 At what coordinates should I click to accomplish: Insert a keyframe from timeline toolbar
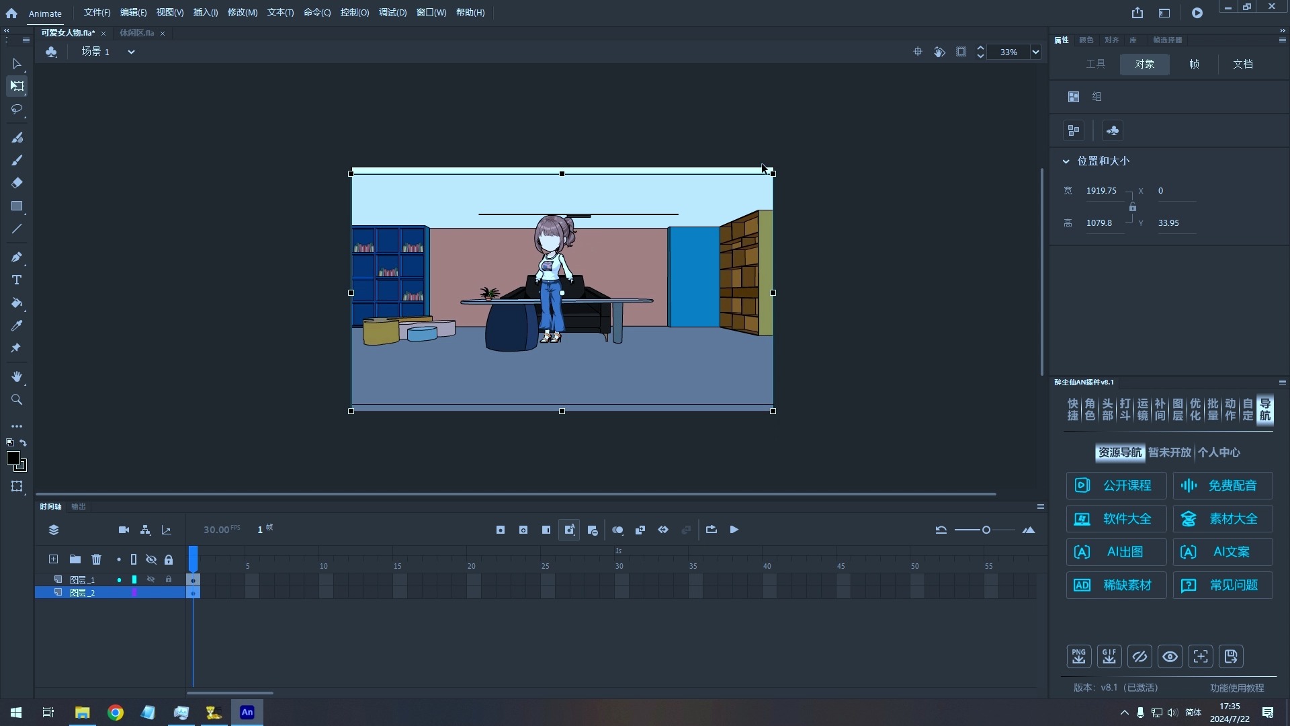(x=501, y=530)
